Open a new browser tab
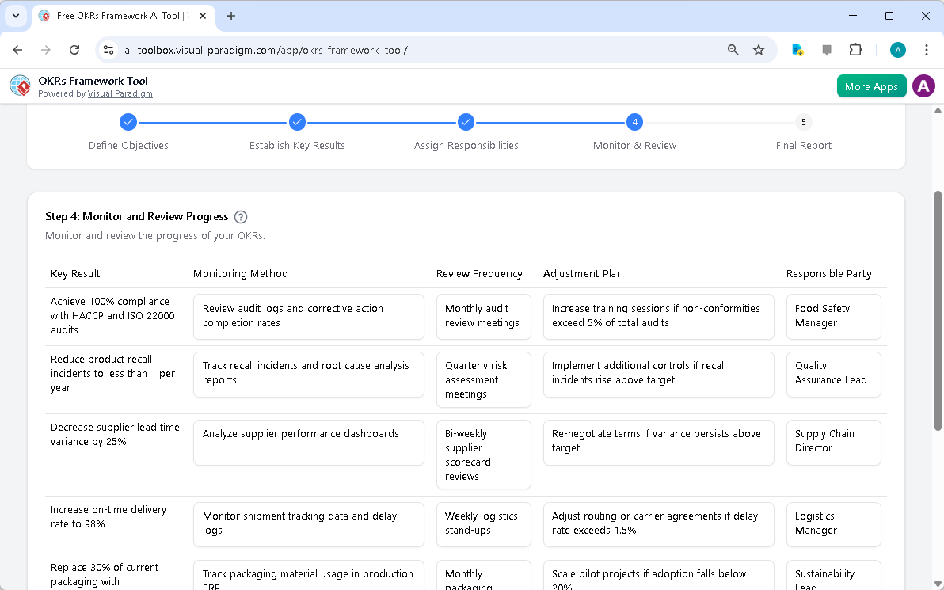Screen dimensions: 944x590 [230, 15]
